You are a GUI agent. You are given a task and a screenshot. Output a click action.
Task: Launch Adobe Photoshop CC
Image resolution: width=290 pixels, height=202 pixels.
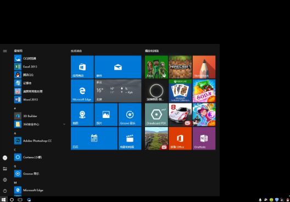(40, 141)
